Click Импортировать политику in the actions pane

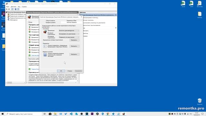point(91,18)
